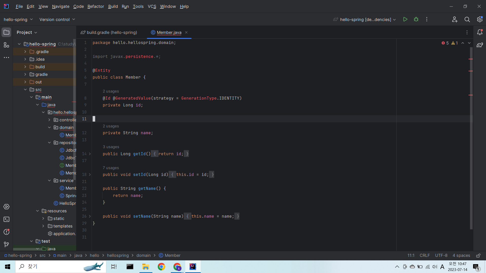Close the Member.java tab

[x=186, y=32]
